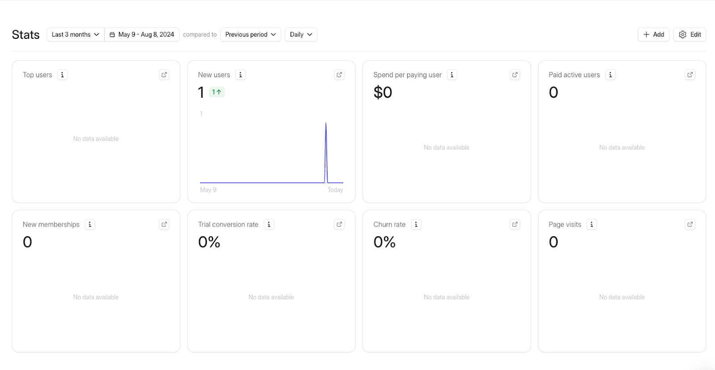Click the $0 spend value

point(383,92)
